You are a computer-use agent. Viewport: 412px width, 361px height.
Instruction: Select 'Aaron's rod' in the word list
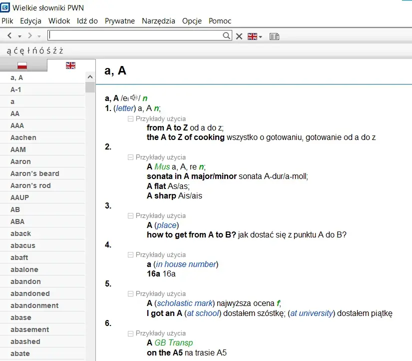tap(42, 185)
